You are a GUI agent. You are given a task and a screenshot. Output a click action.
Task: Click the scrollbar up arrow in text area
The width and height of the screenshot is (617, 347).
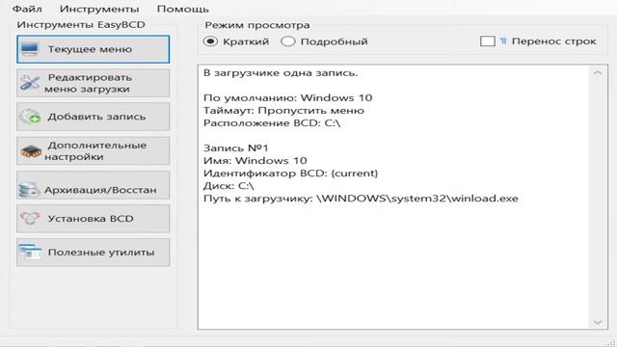(x=598, y=73)
